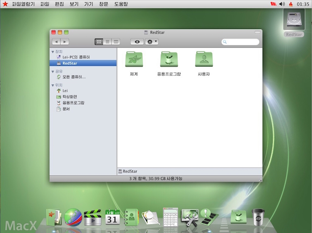
Task: Open the 체계 system folder
Action: (x=134, y=59)
